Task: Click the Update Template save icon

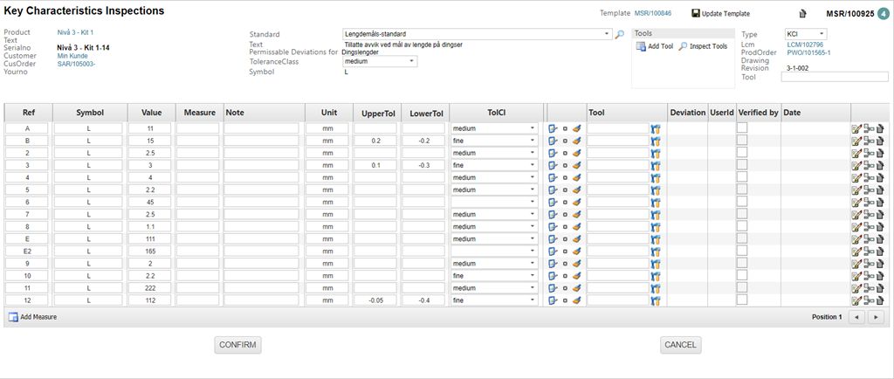Action: click(696, 14)
